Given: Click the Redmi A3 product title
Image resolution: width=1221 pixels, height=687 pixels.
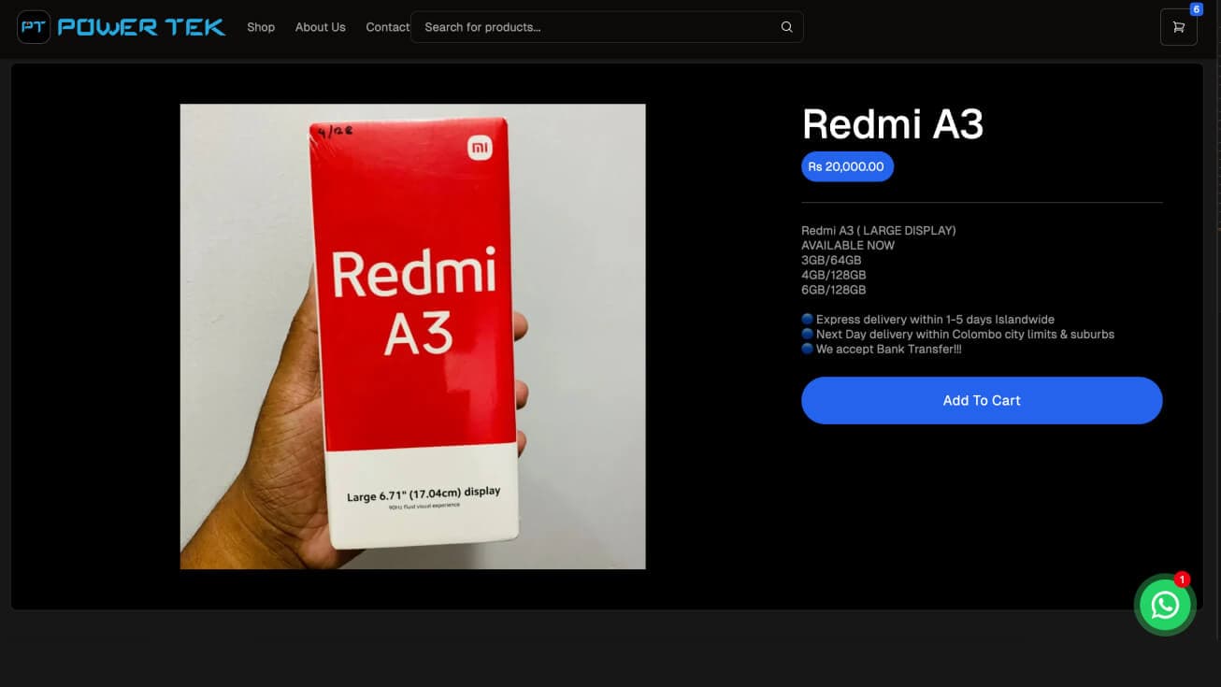Looking at the screenshot, I should tap(892, 124).
